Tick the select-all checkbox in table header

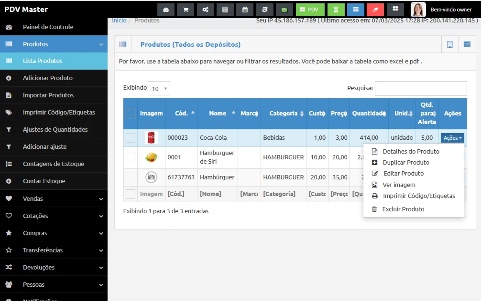[x=131, y=114]
